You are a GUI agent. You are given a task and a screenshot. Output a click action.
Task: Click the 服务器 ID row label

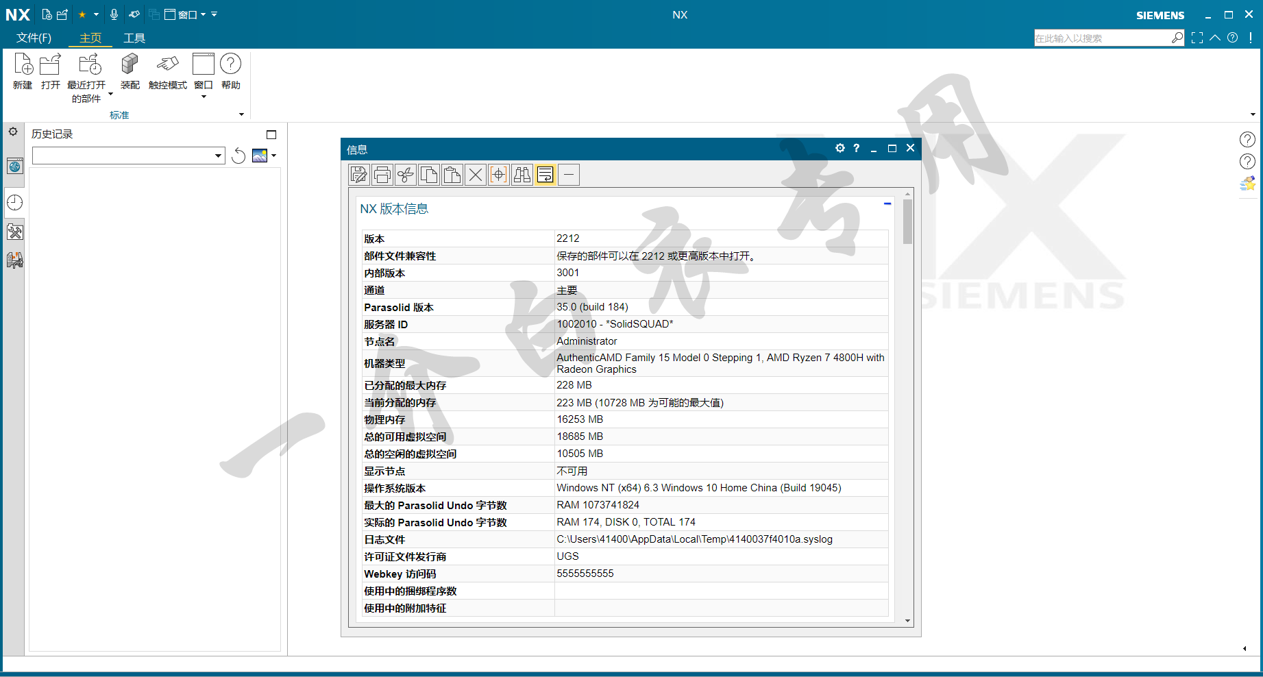(386, 324)
